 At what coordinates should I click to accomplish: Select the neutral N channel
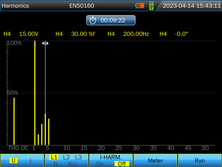55,164
